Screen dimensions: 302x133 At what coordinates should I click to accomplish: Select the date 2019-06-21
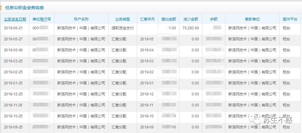13,28
